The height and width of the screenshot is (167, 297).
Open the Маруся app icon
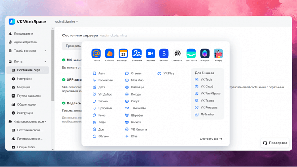pyautogui.click(x=204, y=54)
